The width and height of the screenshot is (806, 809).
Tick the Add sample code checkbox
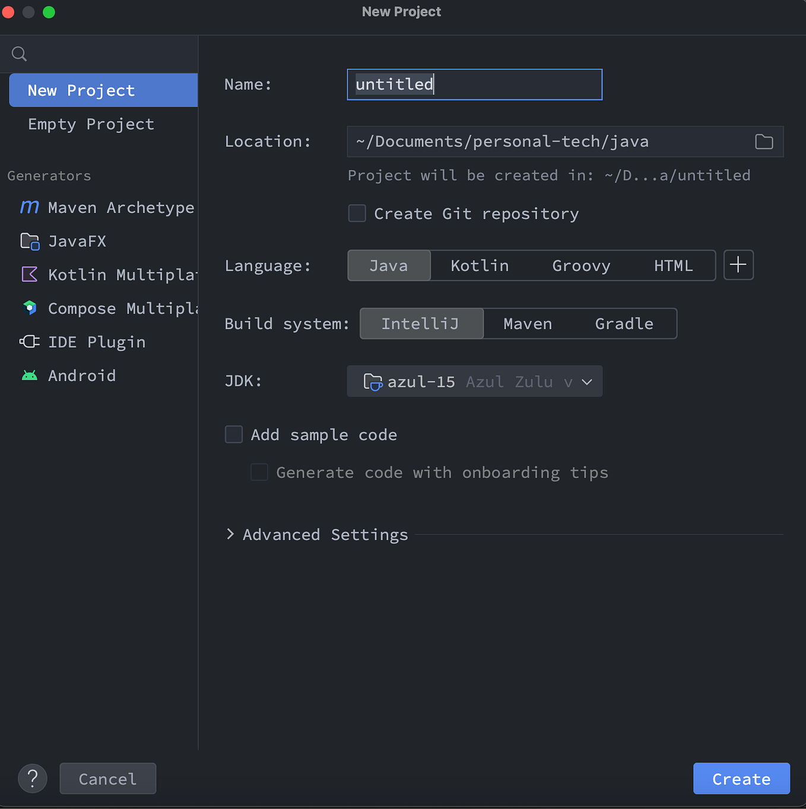[234, 434]
